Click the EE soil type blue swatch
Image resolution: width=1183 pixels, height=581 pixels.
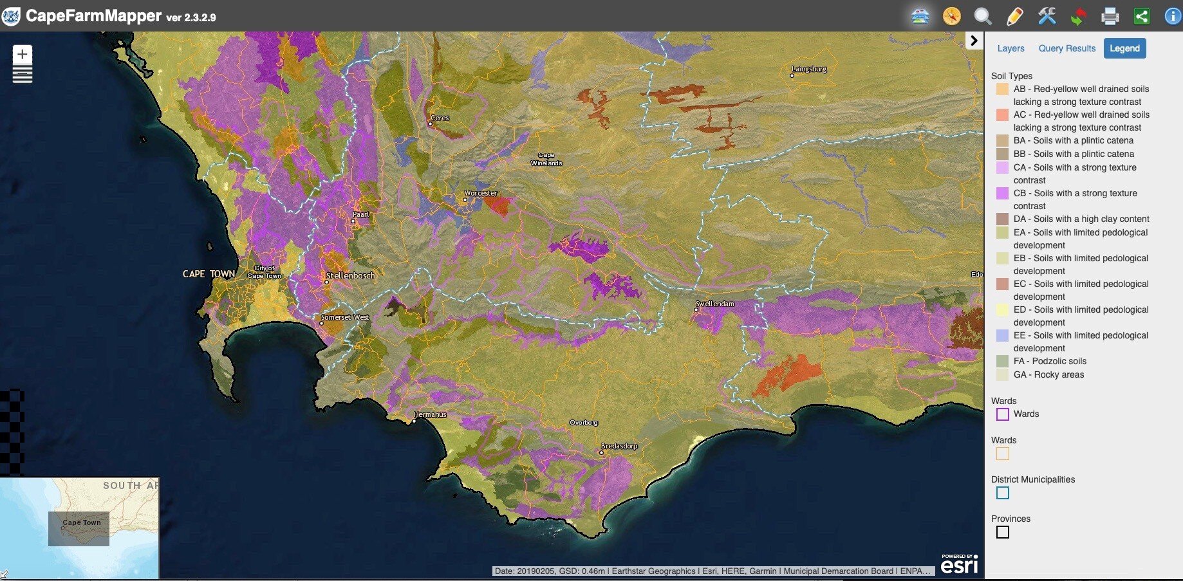[x=1002, y=335]
